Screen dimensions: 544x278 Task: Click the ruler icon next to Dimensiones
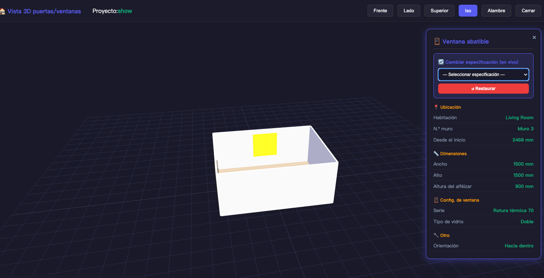(x=436, y=154)
